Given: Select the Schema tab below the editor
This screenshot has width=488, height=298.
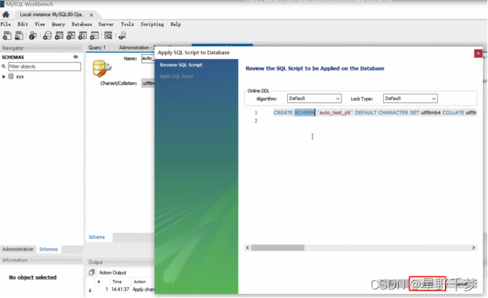Looking at the screenshot, I should [x=96, y=237].
